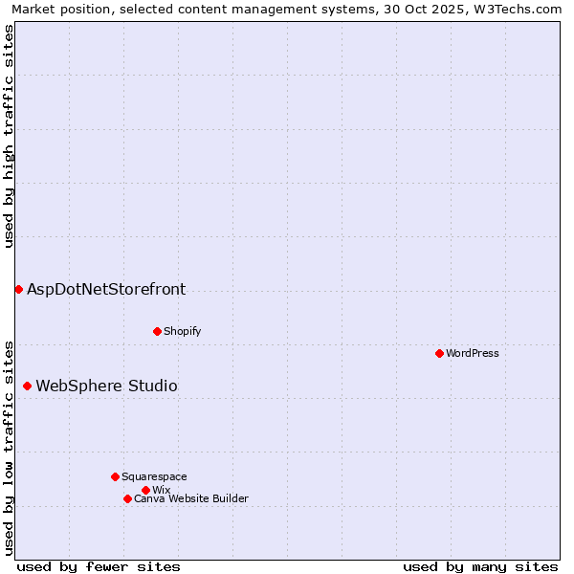Click the 'used by fewer sites' axis label
Screen dimensions: 574x574
click(x=99, y=566)
